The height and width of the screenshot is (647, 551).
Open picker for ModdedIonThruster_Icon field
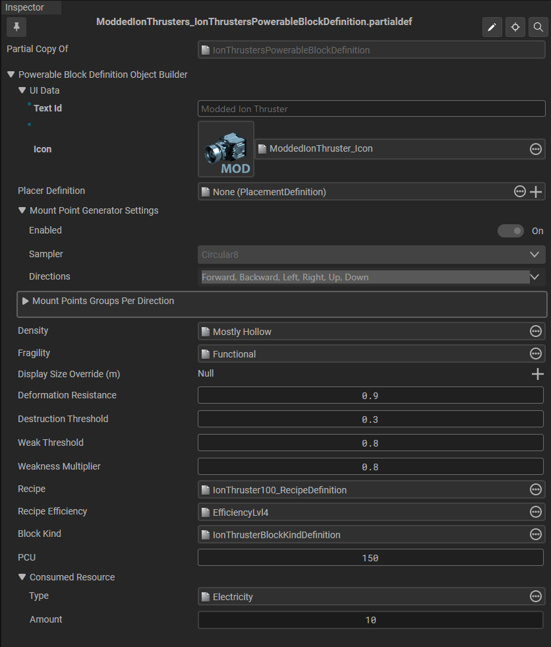[x=536, y=149]
